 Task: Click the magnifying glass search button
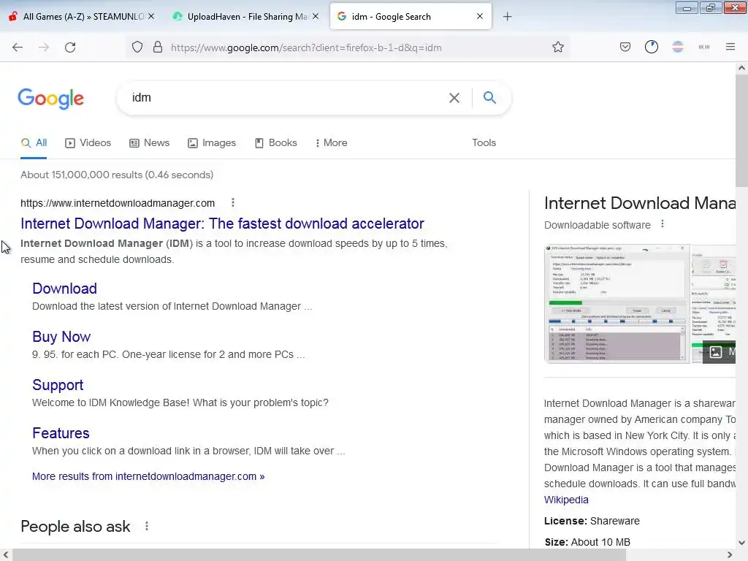(489, 97)
